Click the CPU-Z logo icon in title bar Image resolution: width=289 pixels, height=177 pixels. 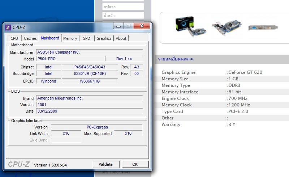pyautogui.click(x=8, y=27)
